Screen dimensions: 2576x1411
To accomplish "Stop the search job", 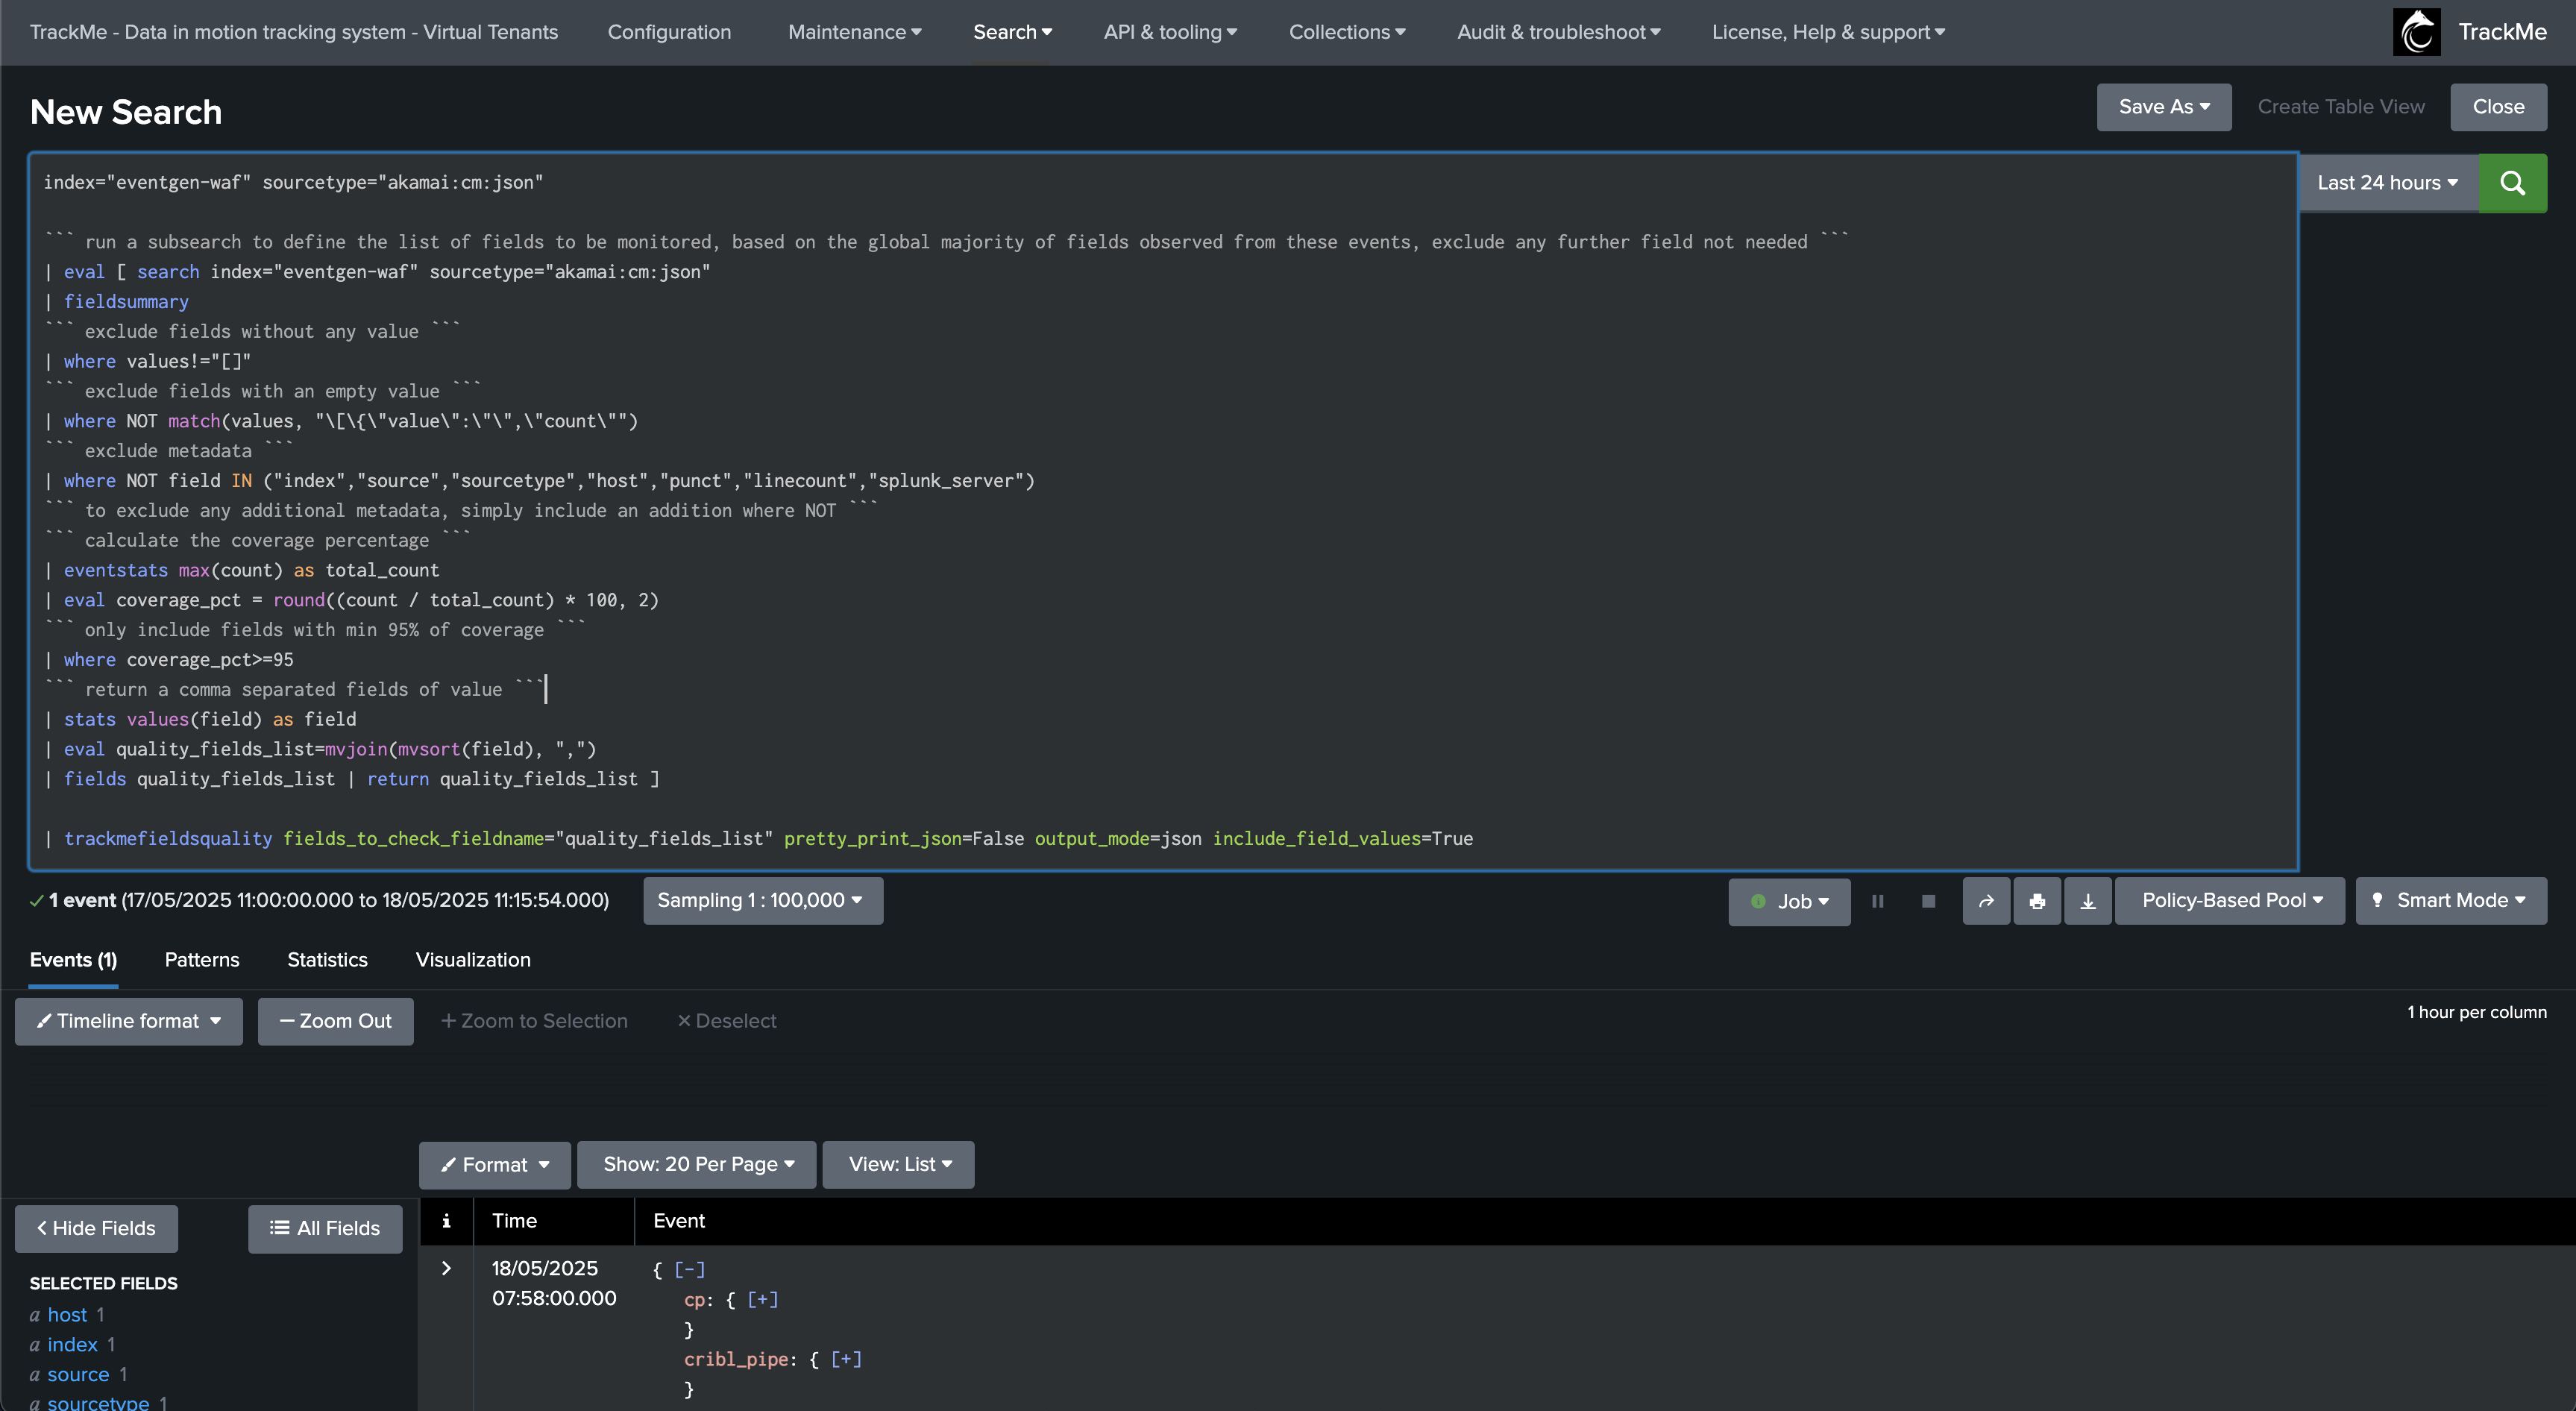I will [1928, 901].
